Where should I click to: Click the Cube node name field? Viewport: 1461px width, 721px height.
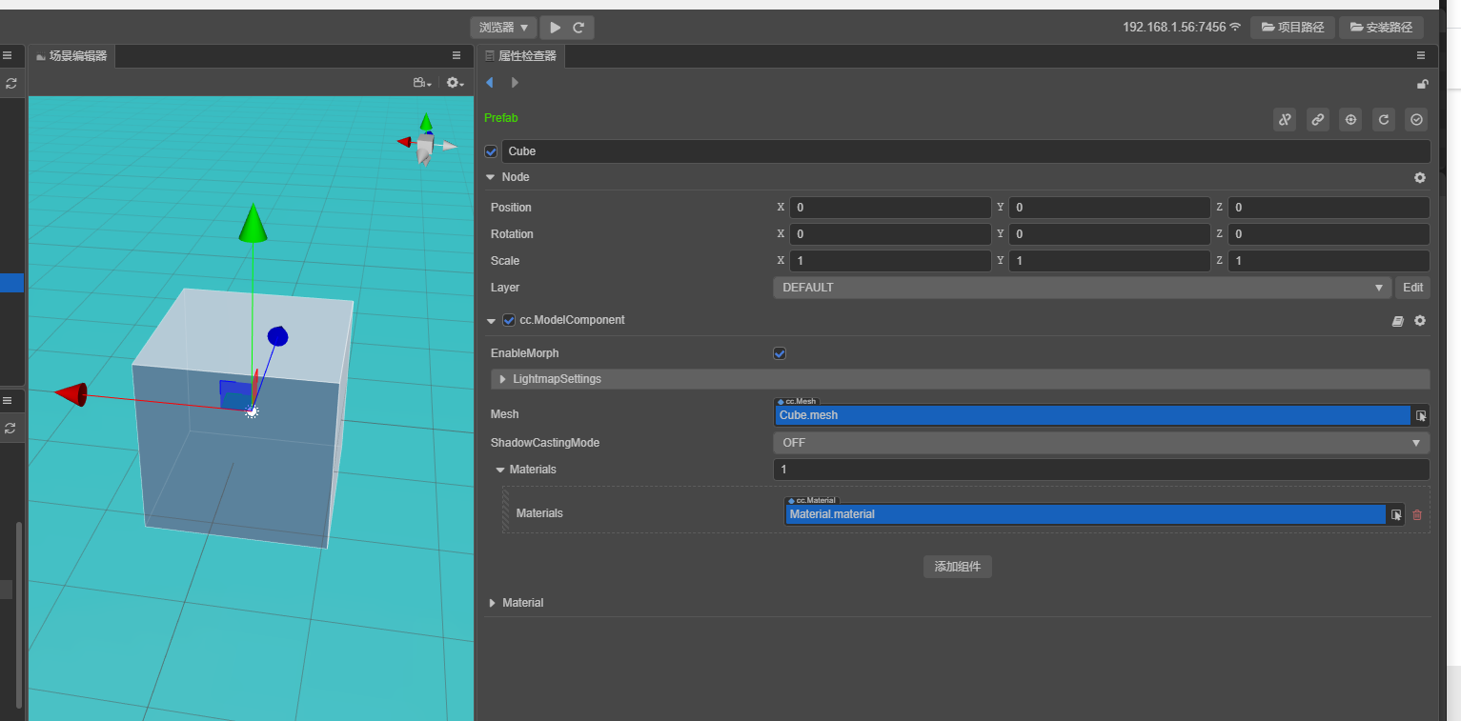(x=965, y=151)
